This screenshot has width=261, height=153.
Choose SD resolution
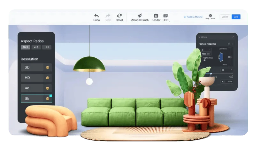pyautogui.click(x=36, y=67)
